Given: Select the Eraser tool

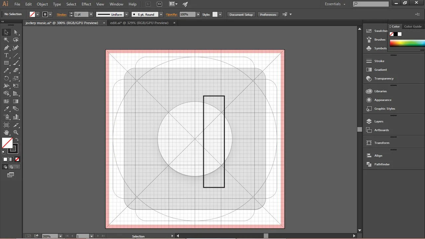Looking at the screenshot, I should 16,70.
